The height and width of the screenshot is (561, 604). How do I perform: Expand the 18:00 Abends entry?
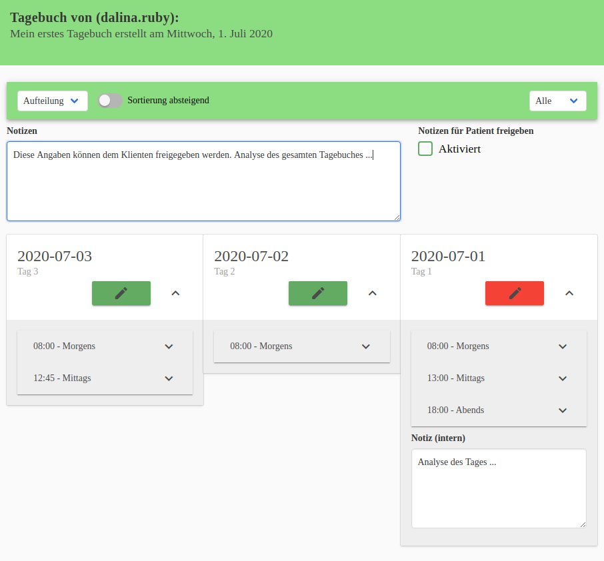tap(562, 410)
